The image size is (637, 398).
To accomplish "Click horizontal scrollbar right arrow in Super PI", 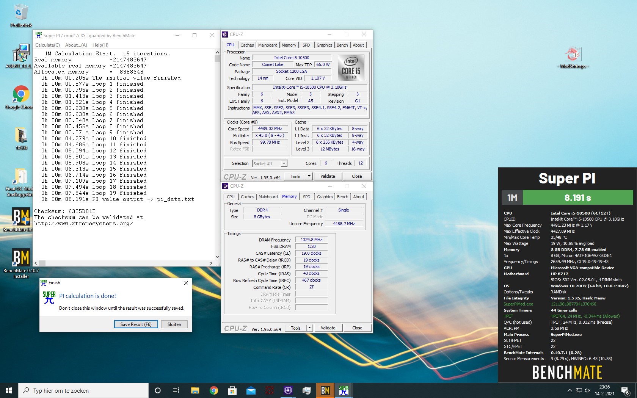I will pyautogui.click(x=211, y=263).
